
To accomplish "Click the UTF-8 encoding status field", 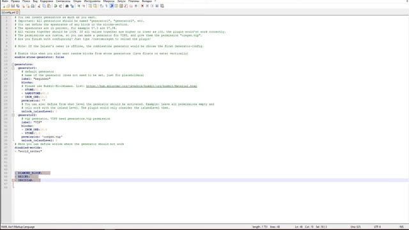I will point(377,227).
